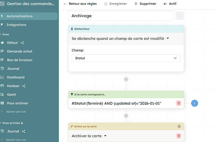Expand the trigger type dropdown arrow
Viewport: 216px width, 142px height.
point(168,38)
